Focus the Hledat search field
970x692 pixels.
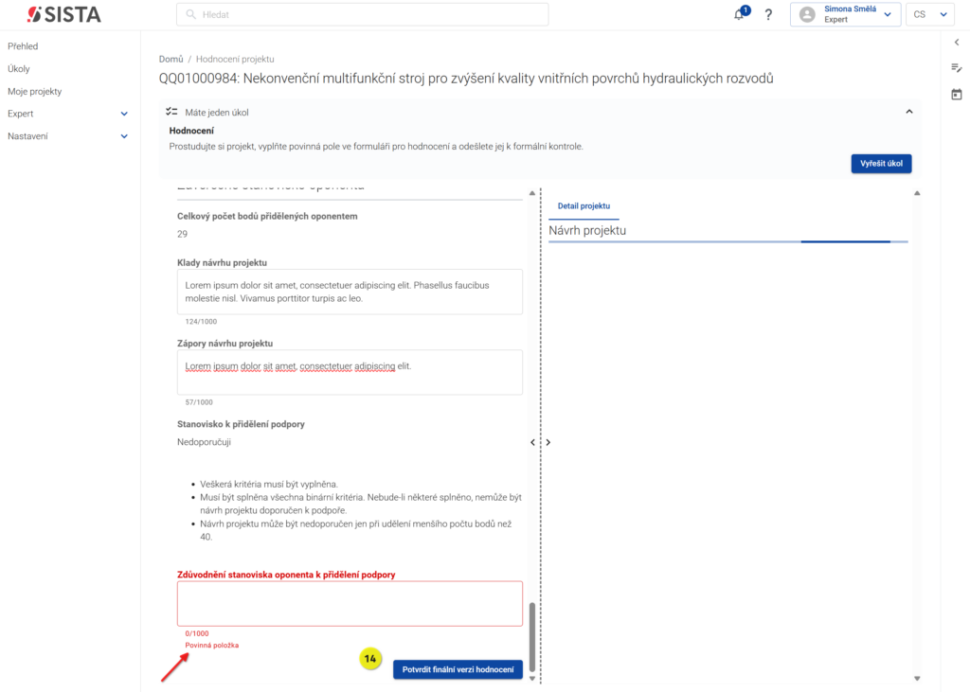[x=363, y=14]
